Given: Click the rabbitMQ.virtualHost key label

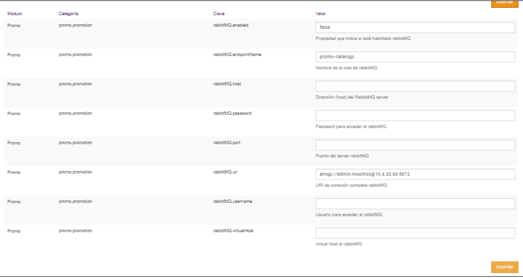Looking at the screenshot, I should coord(233,231).
